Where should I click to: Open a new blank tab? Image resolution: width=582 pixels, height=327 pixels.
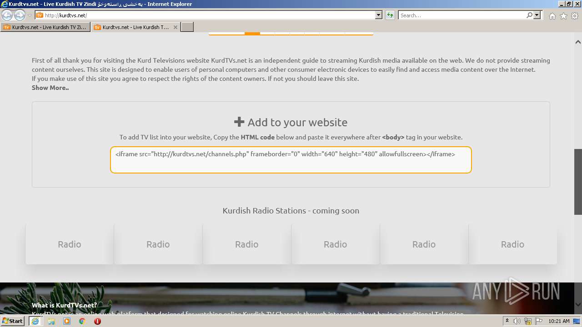click(x=187, y=27)
